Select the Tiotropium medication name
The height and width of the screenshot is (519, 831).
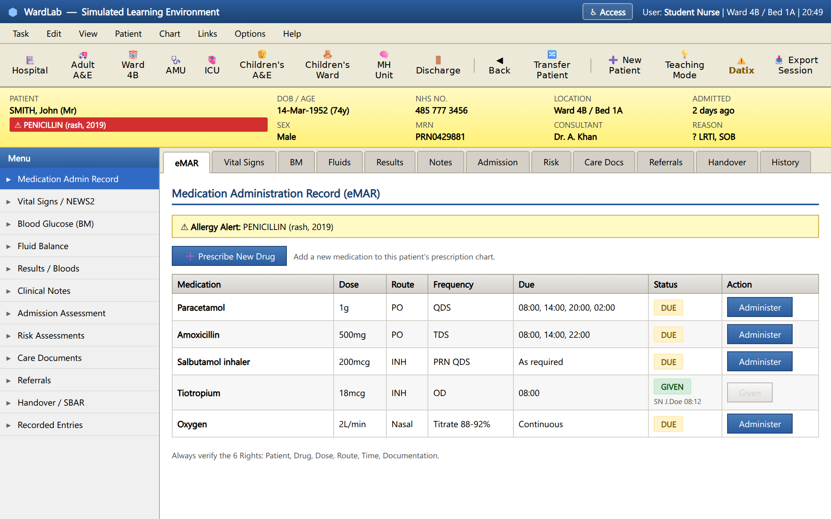pos(199,393)
